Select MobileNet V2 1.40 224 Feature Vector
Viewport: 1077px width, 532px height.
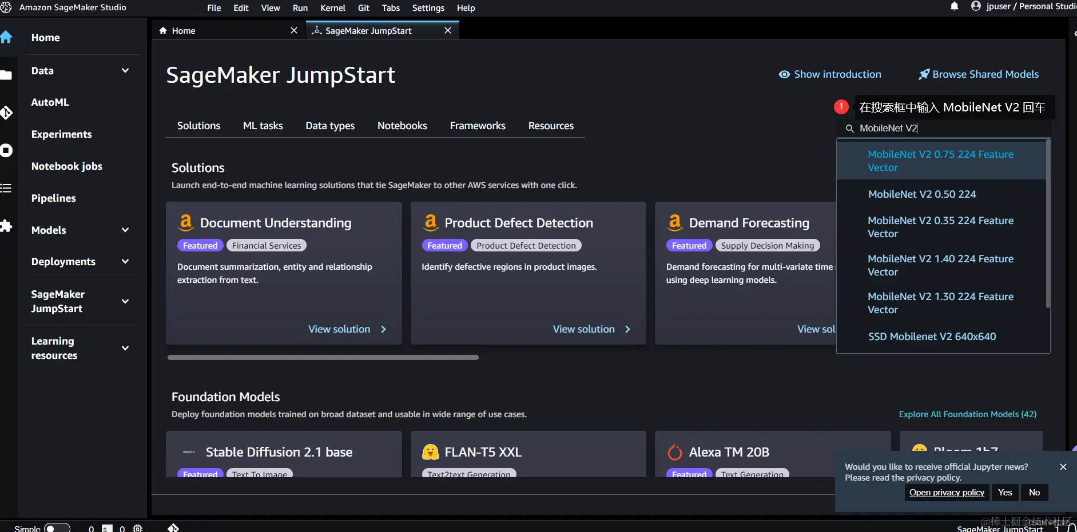pos(941,265)
